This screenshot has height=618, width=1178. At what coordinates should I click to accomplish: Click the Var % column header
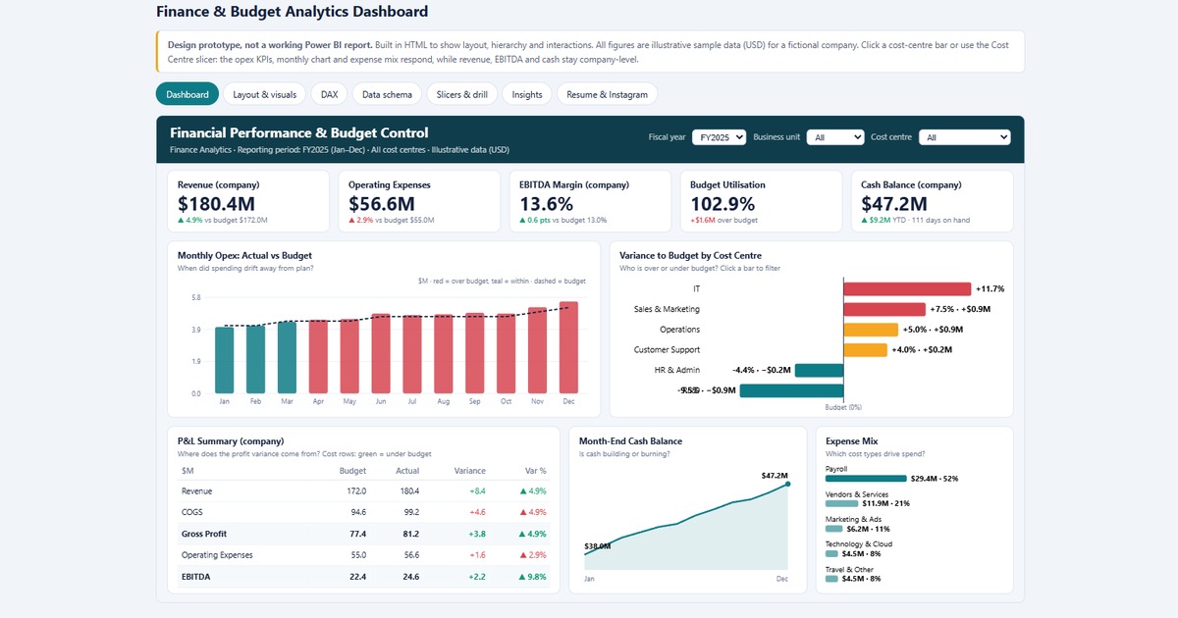[536, 471]
